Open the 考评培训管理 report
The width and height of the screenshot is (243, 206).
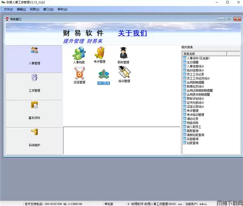click(x=194, y=114)
